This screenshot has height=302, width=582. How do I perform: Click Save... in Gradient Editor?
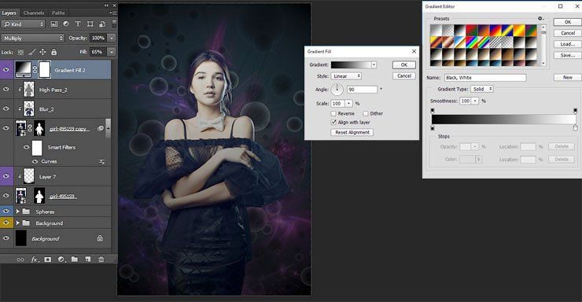(568, 55)
